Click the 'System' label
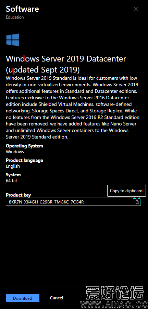Viewport: 148px width, 309px height. point(13,175)
